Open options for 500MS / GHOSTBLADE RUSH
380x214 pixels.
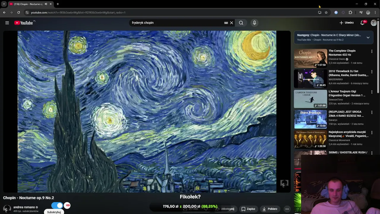pyautogui.click(x=372, y=153)
